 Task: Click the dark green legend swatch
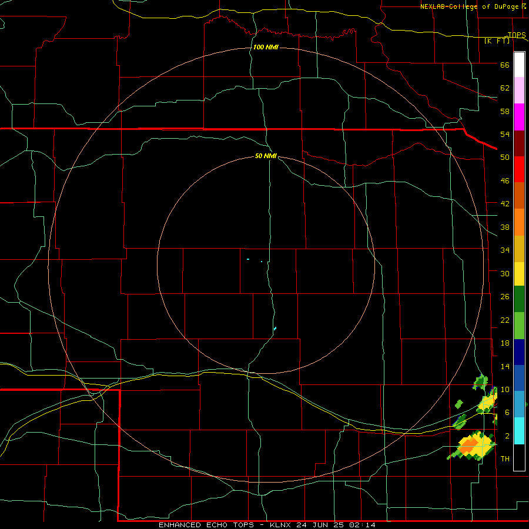(x=519, y=299)
